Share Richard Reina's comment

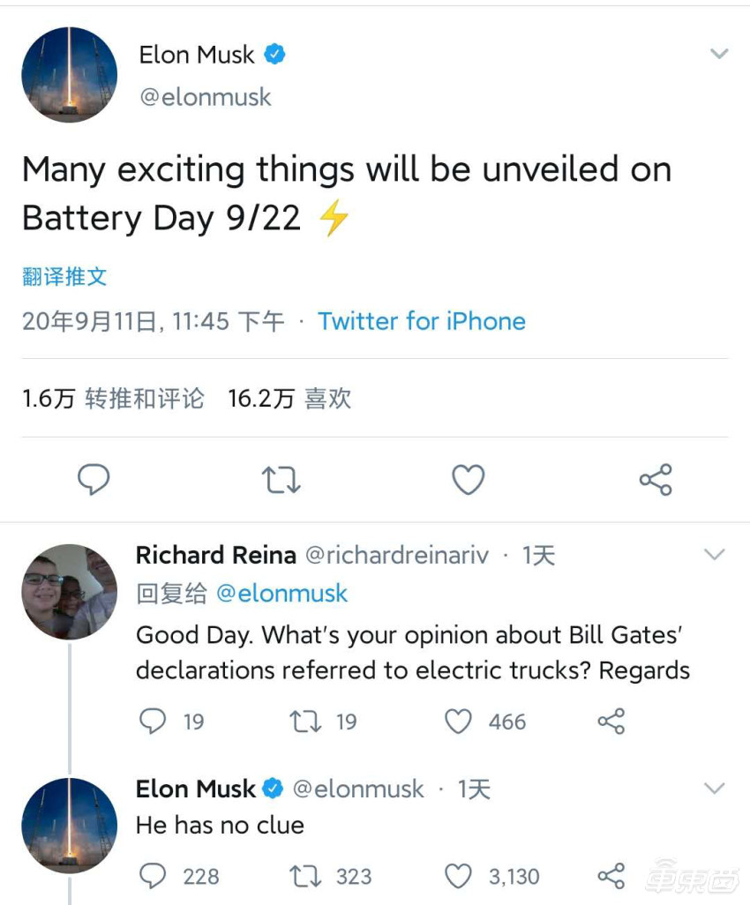(x=611, y=722)
